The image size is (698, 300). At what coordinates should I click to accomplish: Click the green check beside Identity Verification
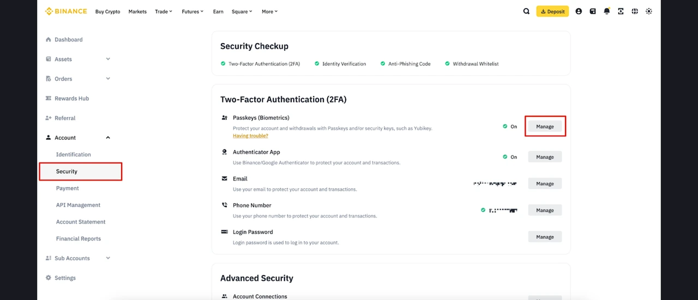(317, 64)
